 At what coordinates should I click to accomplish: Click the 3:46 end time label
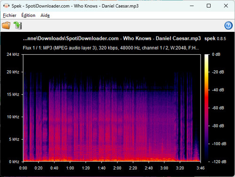[x=201, y=168]
